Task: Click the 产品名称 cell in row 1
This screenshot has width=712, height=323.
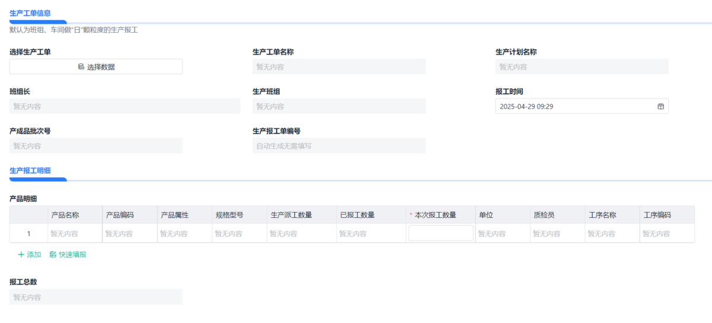Action: pos(75,233)
